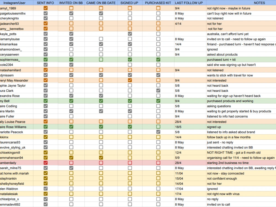Select the SENT INFO column header

coord(46,3)
